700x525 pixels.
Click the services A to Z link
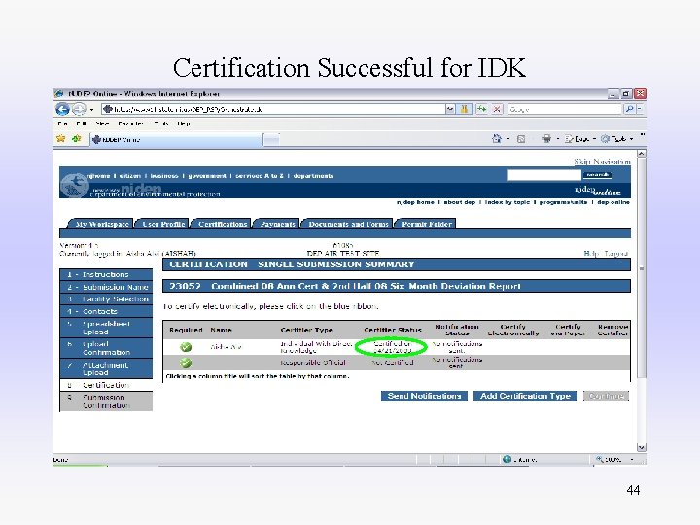(260, 176)
